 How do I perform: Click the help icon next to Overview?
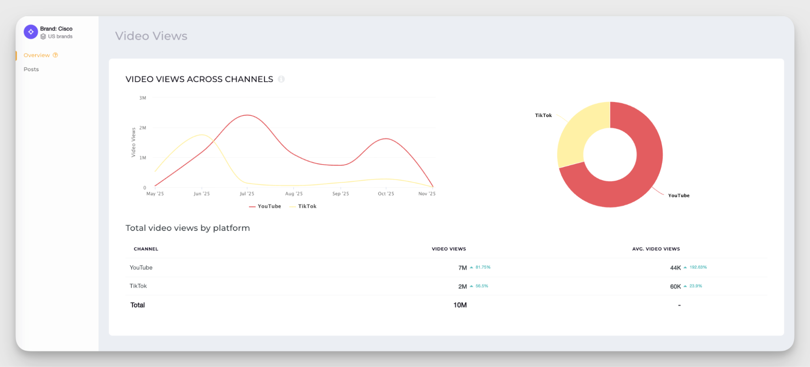(56, 55)
